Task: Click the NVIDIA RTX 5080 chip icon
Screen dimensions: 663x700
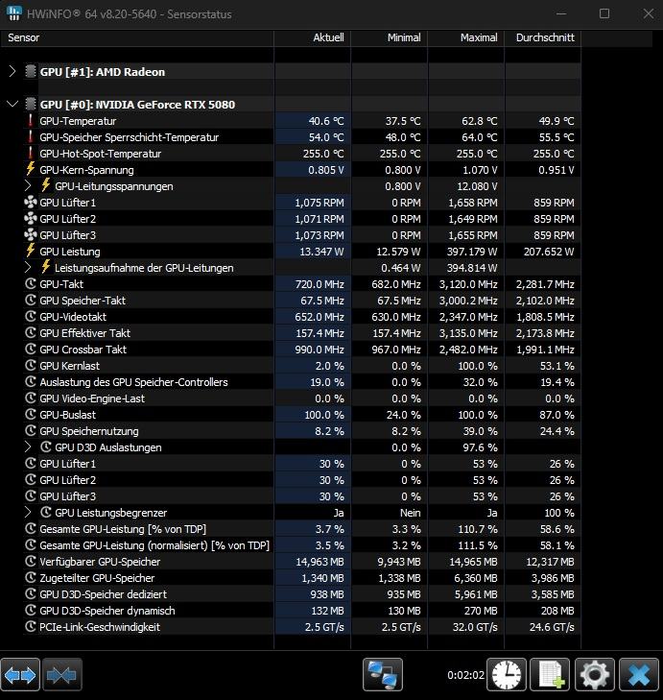Action: point(31,105)
